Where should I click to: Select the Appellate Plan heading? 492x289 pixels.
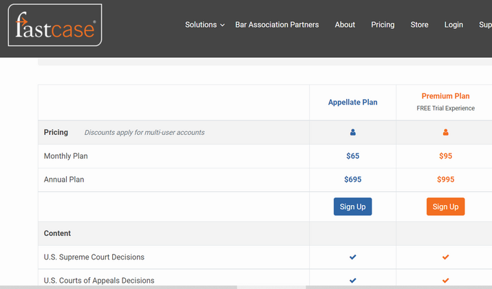tap(353, 103)
